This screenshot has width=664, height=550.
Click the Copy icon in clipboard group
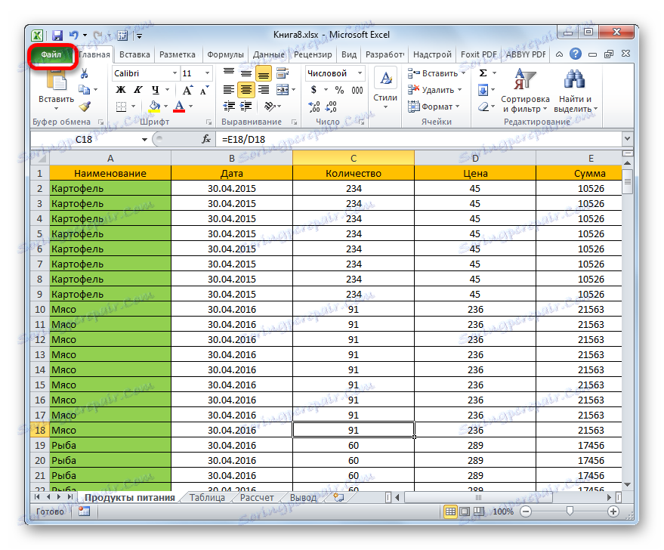tap(85, 89)
